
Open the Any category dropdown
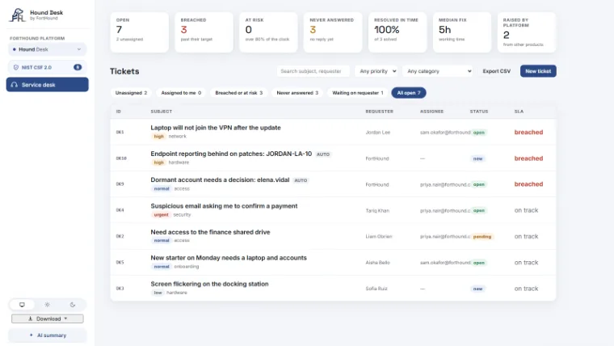[x=438, y=71]
